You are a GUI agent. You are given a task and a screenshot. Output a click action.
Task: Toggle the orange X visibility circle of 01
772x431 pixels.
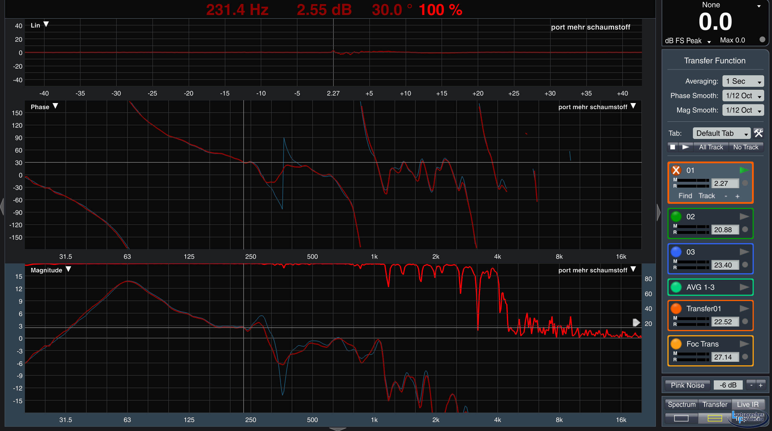click(676, 170)
